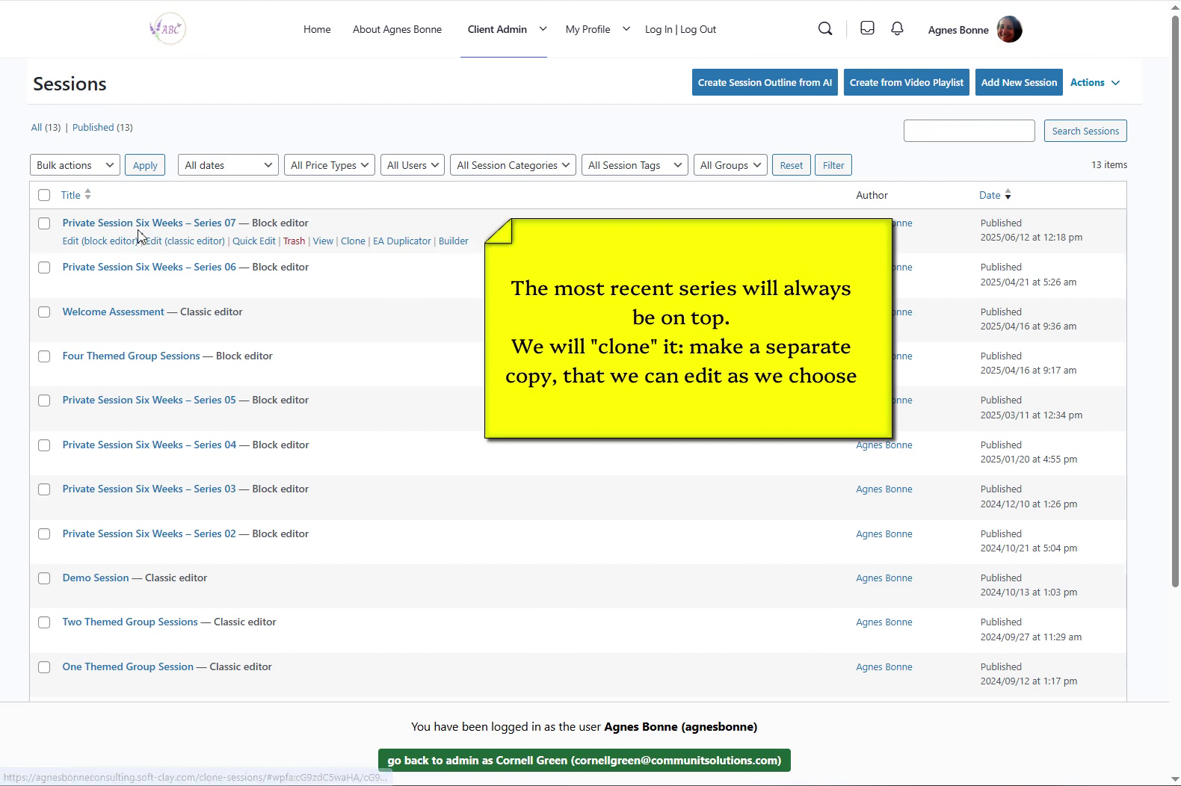The height and width of the screenshot is (786, 1181).
Task: Expand the Client Admin menu chevron
Action: click(543, 29)
